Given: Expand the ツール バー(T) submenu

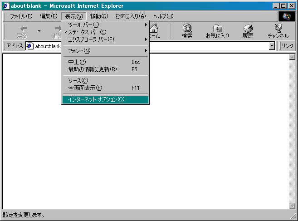Looking at the screenshot, I should click(x=105, y=25).
